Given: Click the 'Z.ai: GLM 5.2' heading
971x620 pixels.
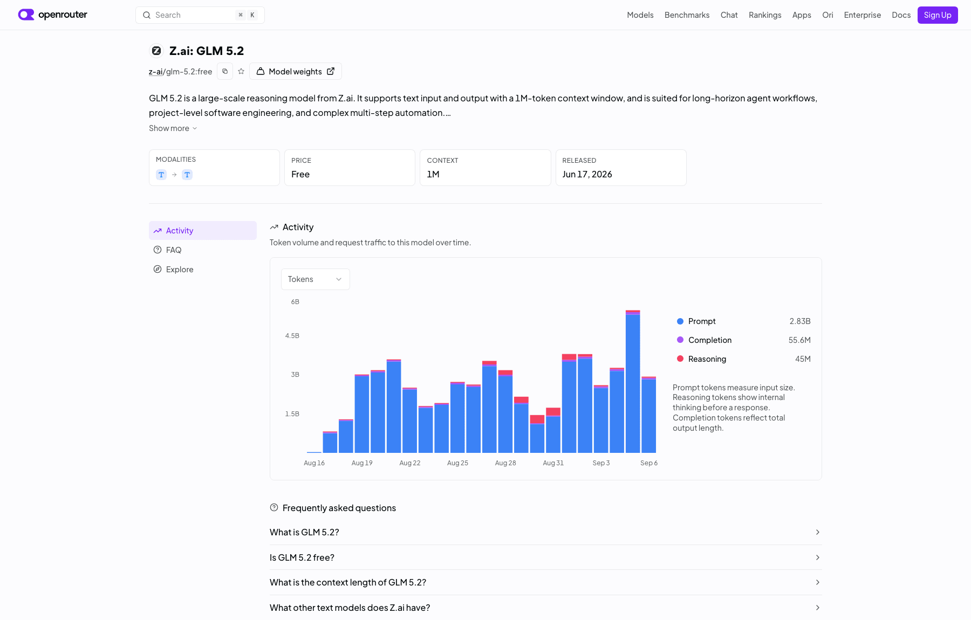Looking at the screenshot, I should pos(207,51).
